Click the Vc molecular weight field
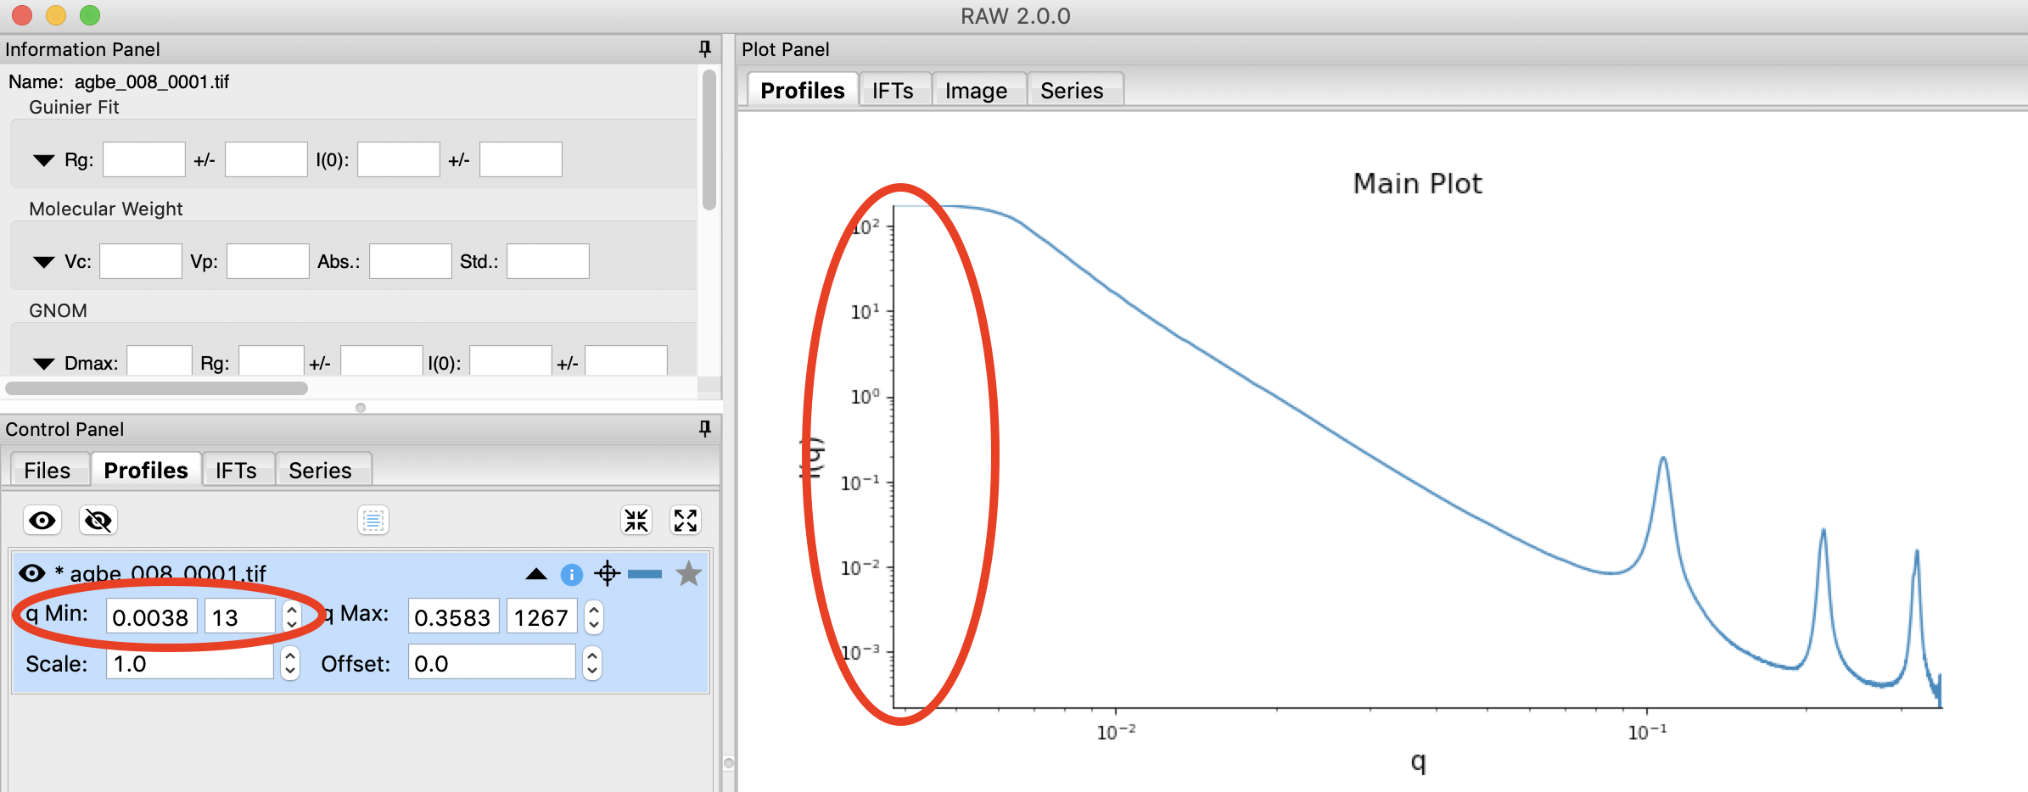Image resolution: width=2028 pixels, height=792 pixels. [x=141, y=261]
